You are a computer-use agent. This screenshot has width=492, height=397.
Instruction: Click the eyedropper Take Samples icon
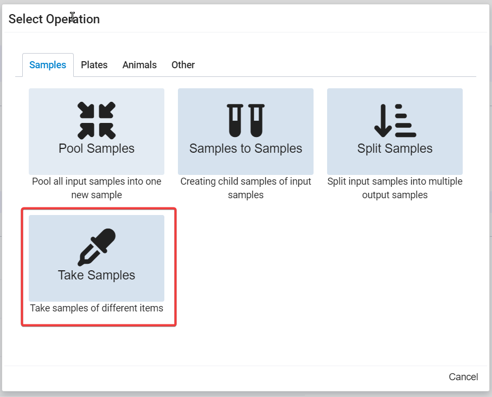[97, 248]
